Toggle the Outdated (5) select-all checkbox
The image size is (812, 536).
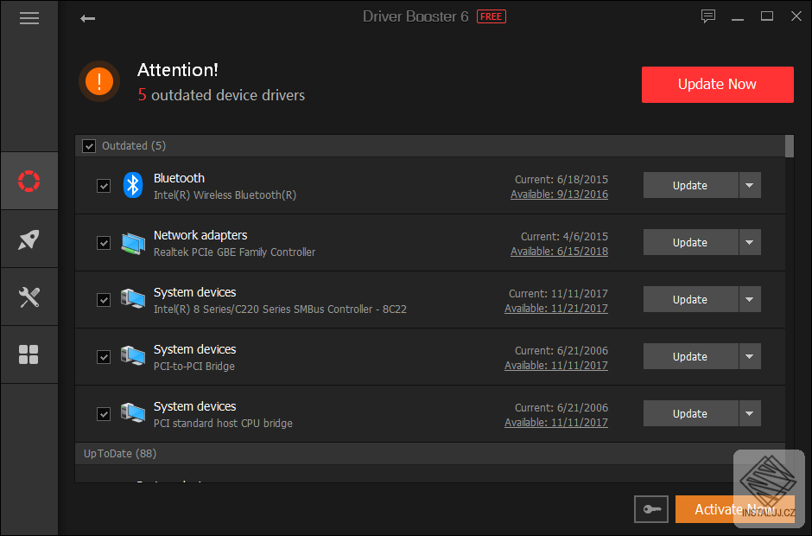(89, 146)
